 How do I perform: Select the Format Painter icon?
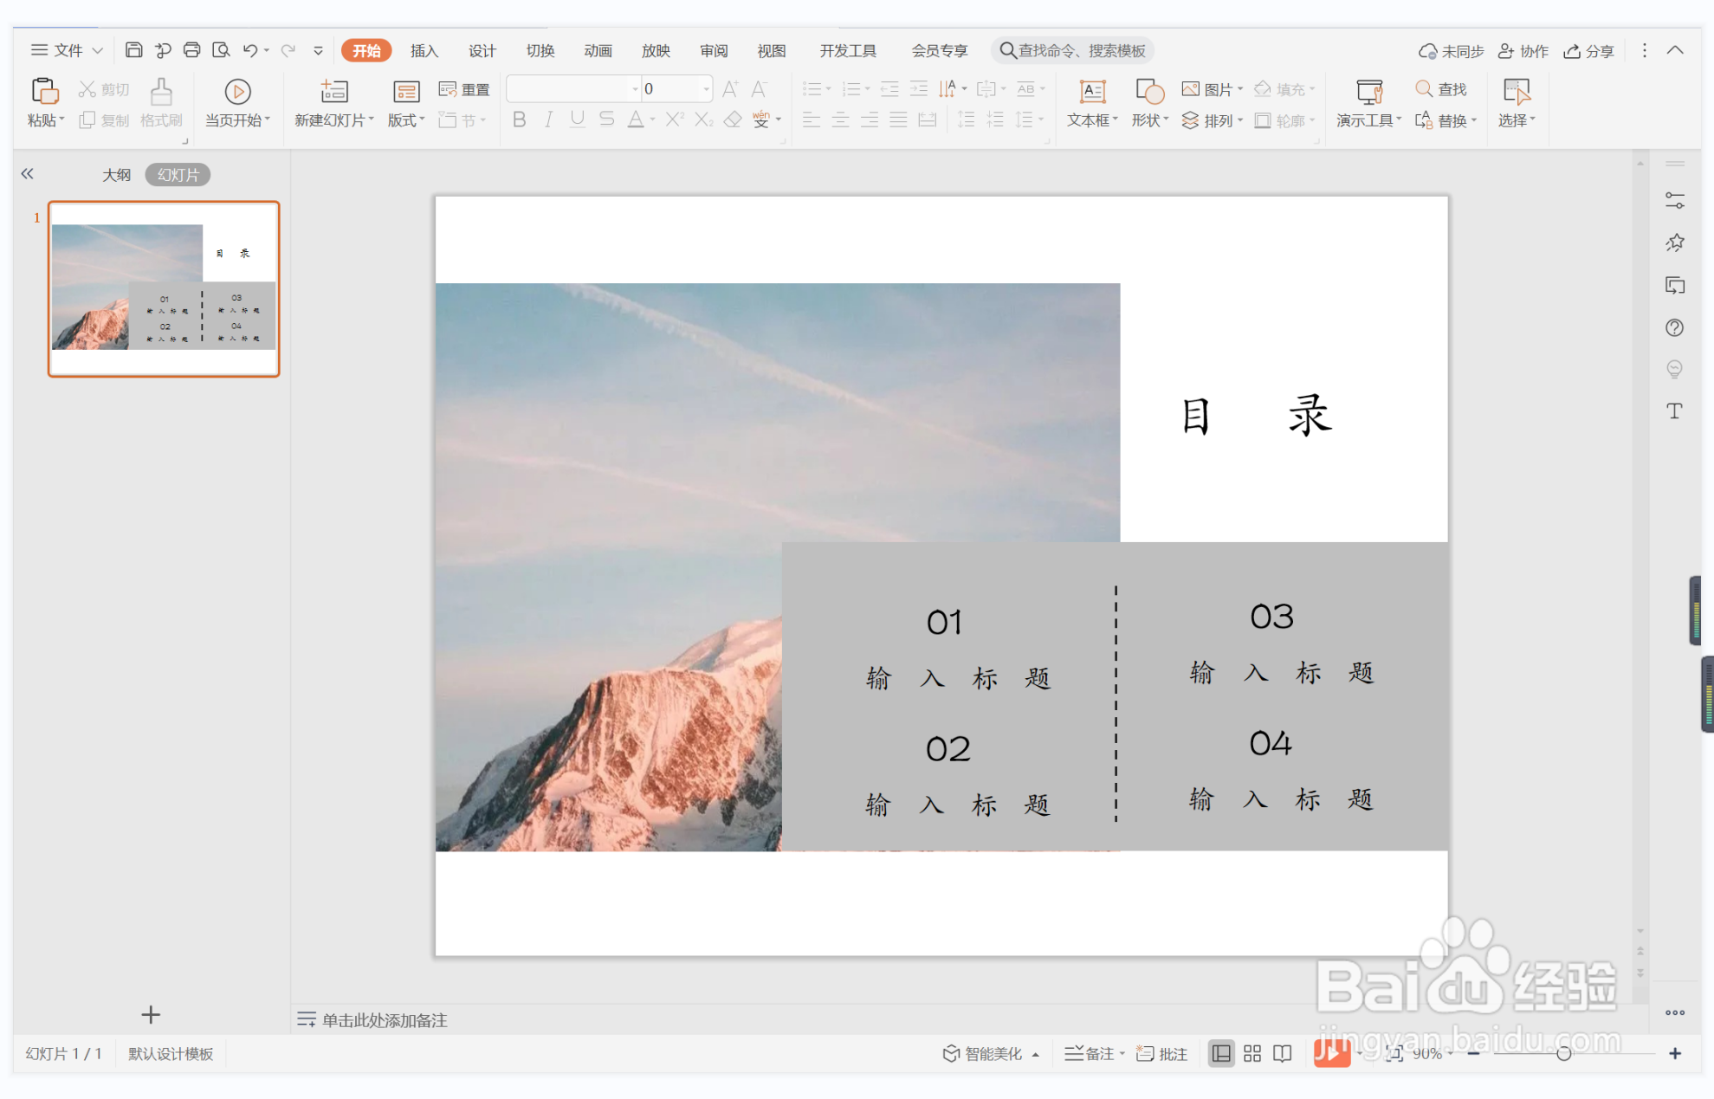click(x=161, y=92)
